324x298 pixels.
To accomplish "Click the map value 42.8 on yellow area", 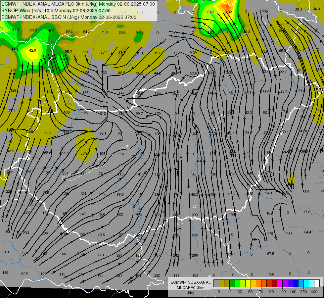I will [x=33, y=50].
